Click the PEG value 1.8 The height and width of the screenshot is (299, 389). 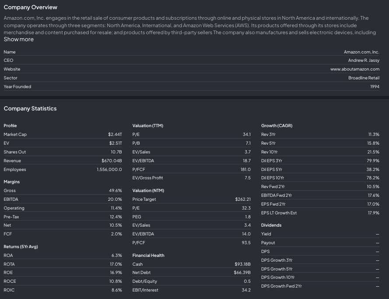[248, 217]
